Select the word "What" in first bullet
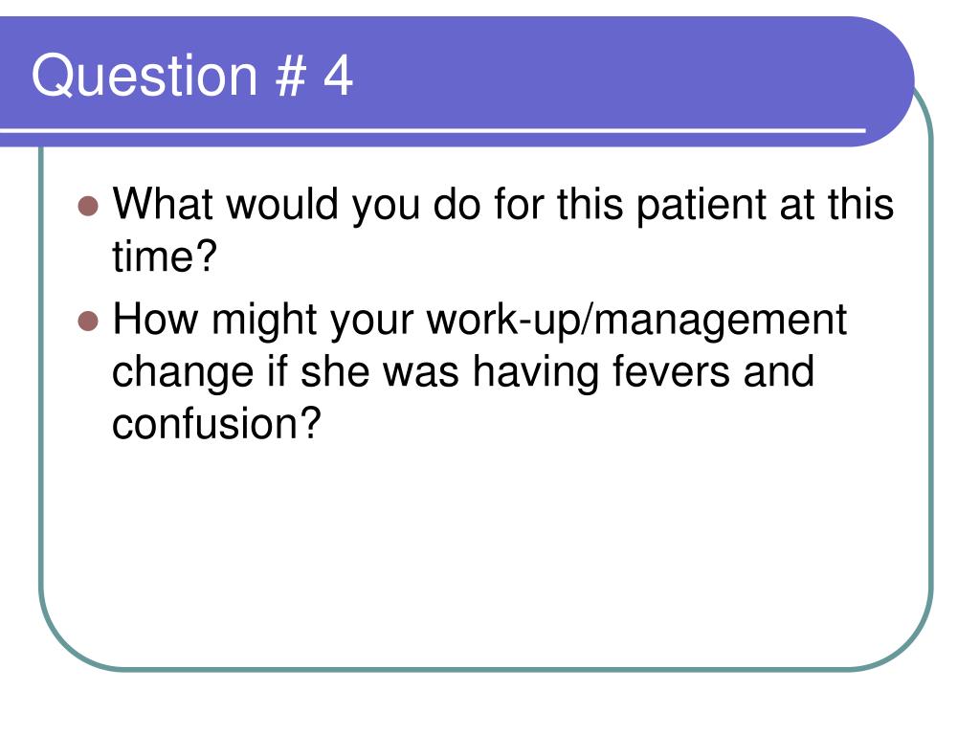The image size is (980, 735). point(163,204)
